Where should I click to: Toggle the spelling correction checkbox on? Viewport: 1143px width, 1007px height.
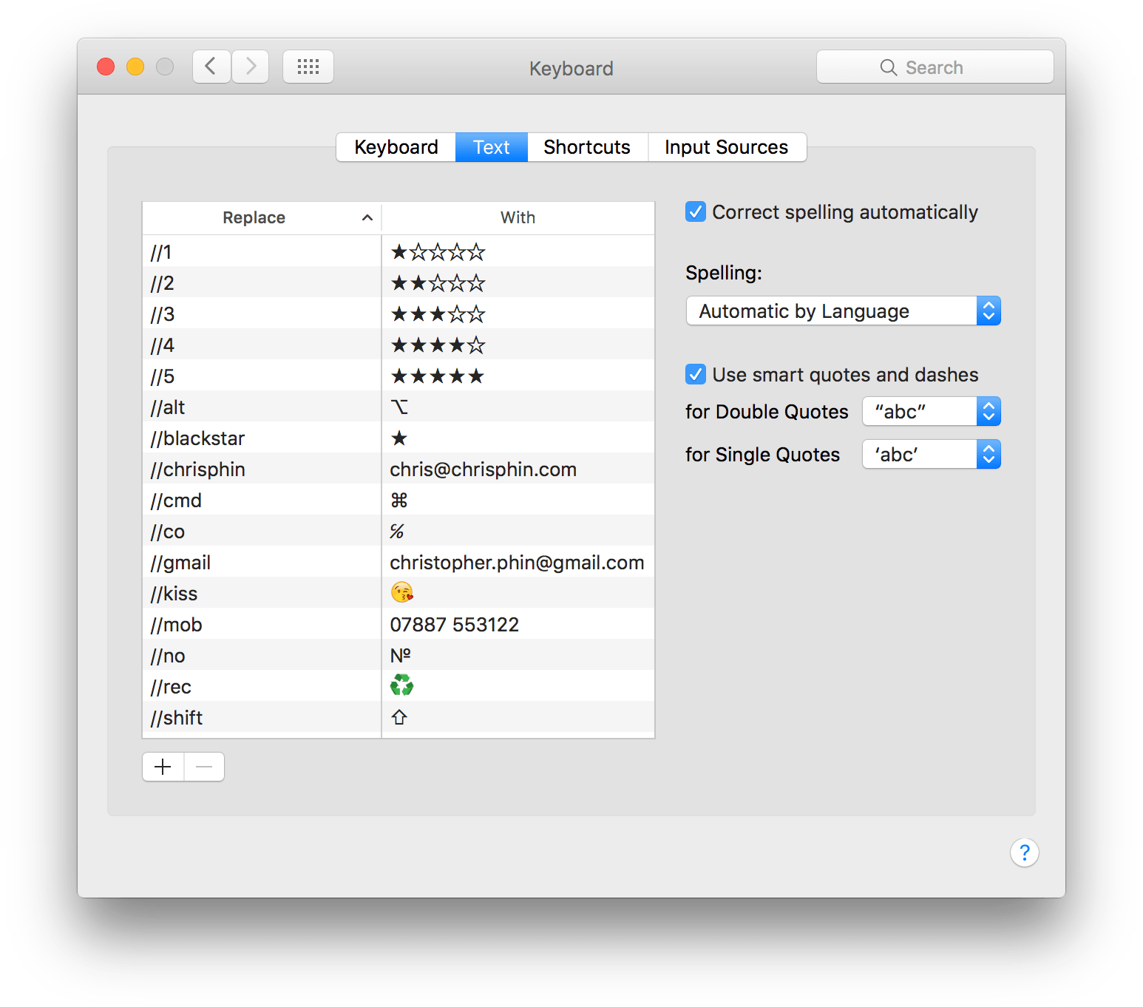tap(695, 211)
